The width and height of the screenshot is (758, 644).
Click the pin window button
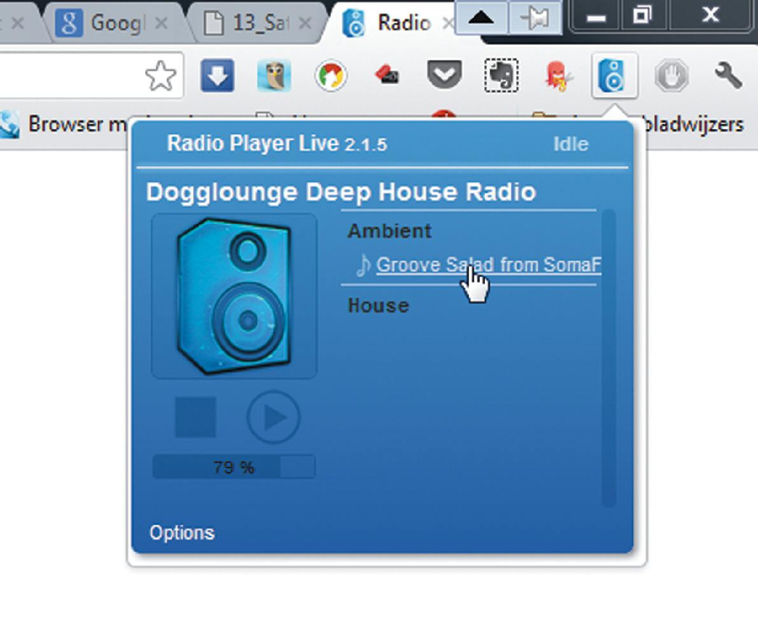click(535, 18)
